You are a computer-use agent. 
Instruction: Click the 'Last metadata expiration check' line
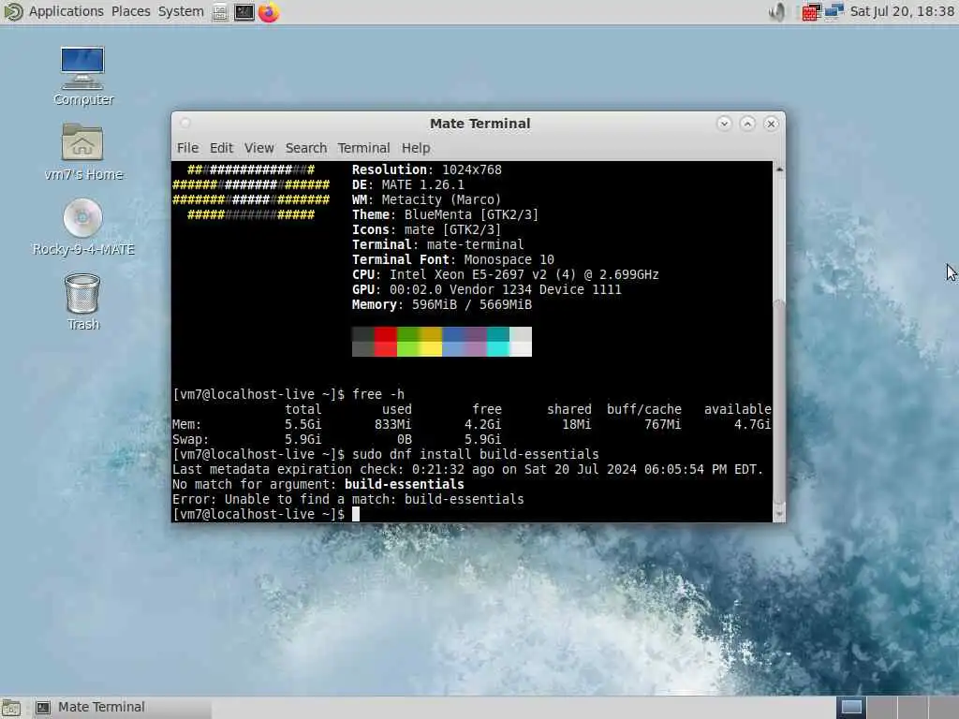click(468, 469)
